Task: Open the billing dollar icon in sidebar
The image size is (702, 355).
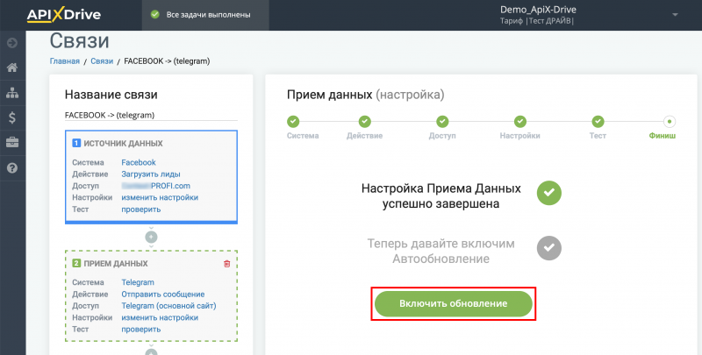Action: pyautogui.click(x=12, y=117)
